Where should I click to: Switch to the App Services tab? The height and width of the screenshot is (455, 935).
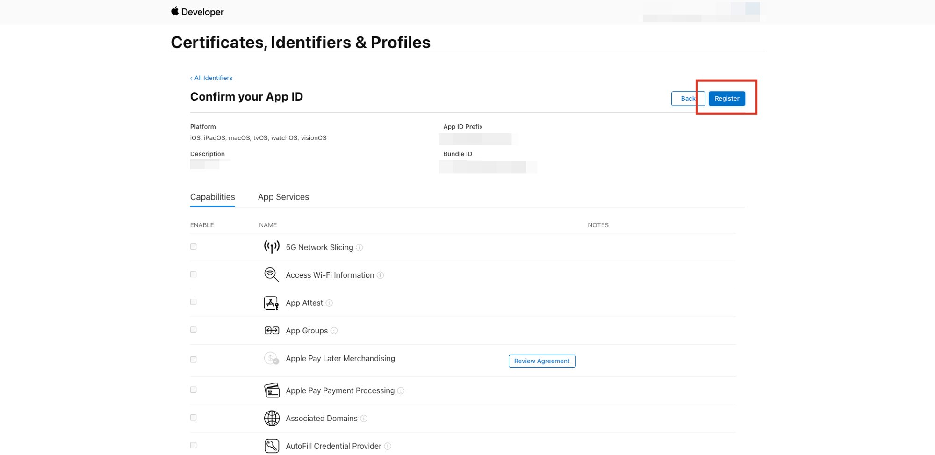point(283,197)
